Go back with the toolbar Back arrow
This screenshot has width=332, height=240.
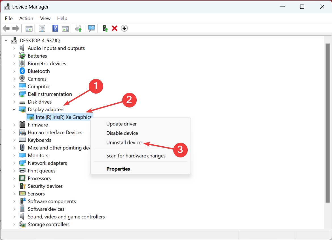click(6, 28)
